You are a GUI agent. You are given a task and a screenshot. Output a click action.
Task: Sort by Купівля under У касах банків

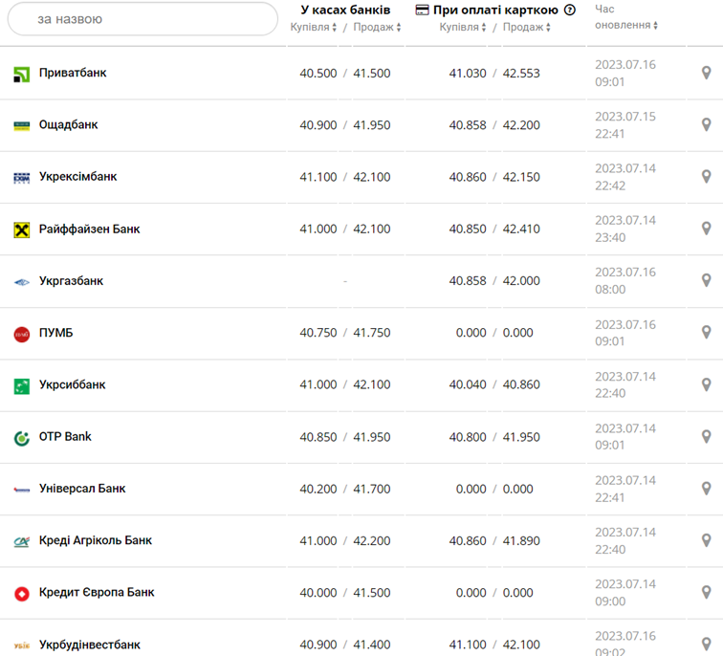pos(314,28)
